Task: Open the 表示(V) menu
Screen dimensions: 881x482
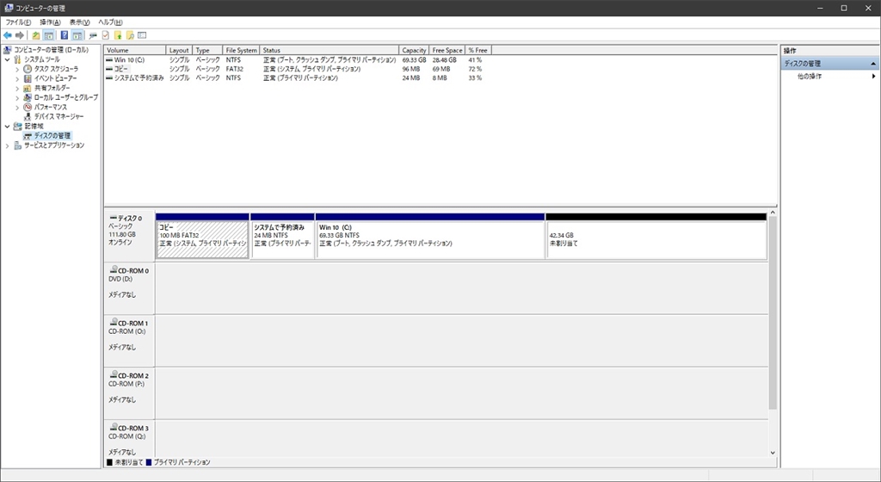Action: tap(79, 22)
